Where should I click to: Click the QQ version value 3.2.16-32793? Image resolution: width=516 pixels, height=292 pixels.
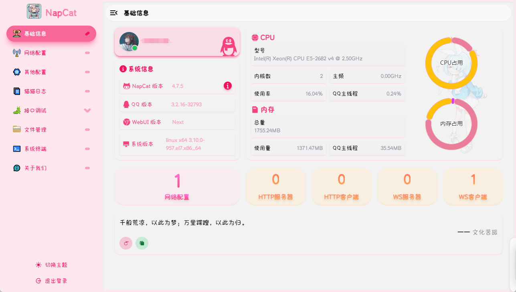[x=186, y=104]
